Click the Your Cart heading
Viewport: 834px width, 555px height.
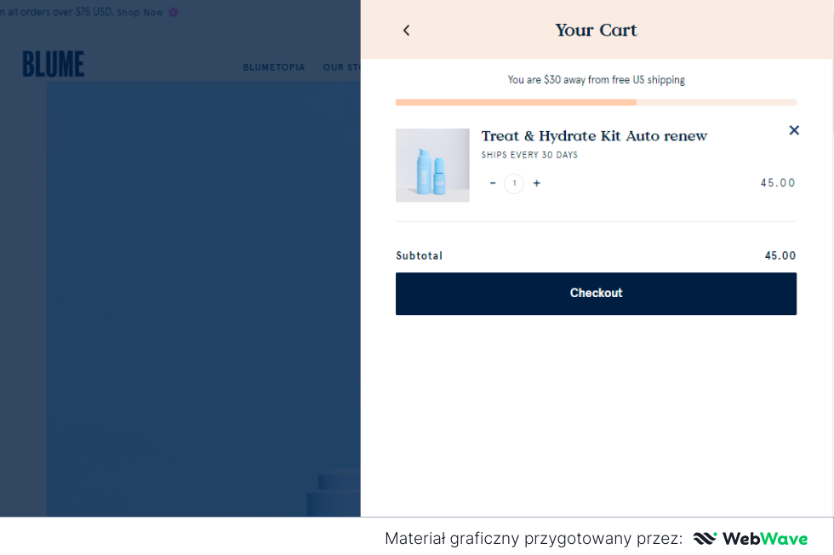pos(596,31)
